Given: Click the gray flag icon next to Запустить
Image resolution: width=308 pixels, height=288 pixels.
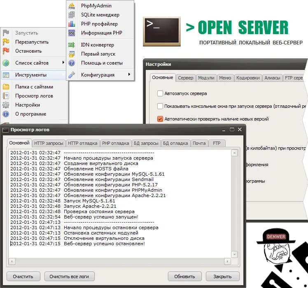Looking at the screenshot, I should click(6, 33).
